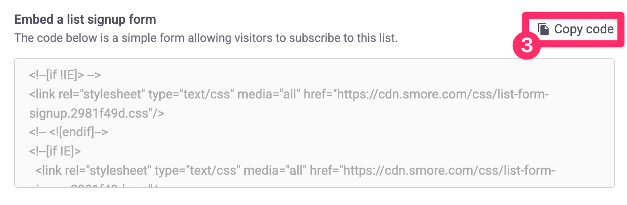Image resolution: width=627 pixels, height=205 pixels.
Task: Click the '<!--[if IE]>' code line
Action: [x=55, y=151]
